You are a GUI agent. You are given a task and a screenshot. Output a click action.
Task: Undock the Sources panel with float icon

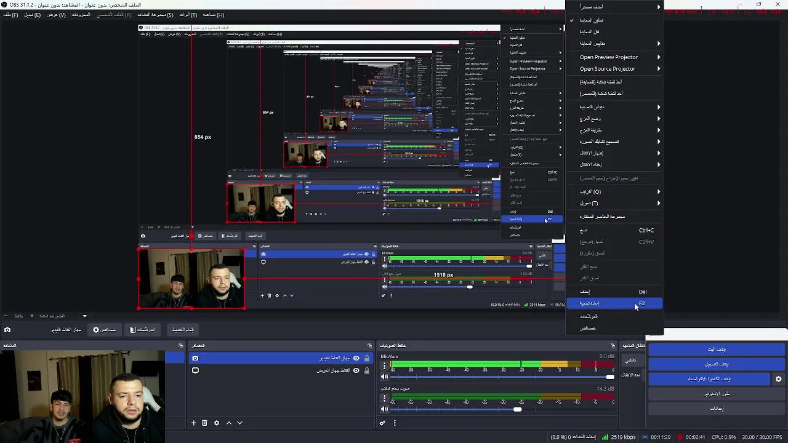(x=369, y=345)
